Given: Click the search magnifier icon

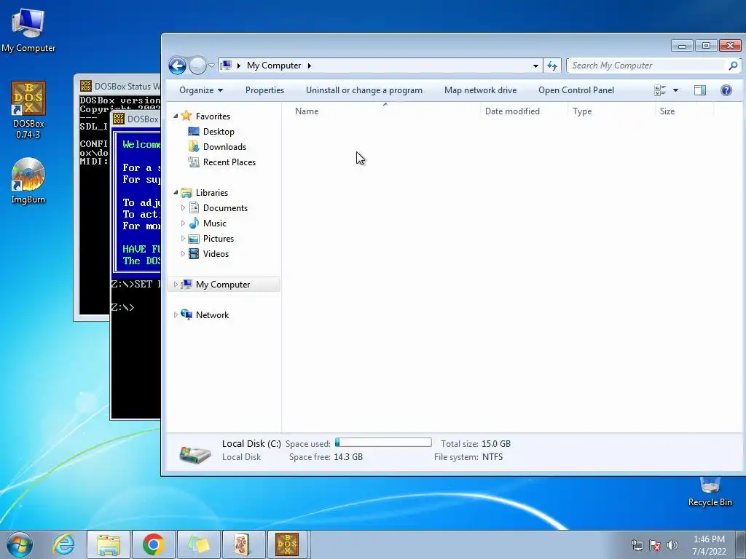Looking at the screenshot, I should (x=733, y=66).
